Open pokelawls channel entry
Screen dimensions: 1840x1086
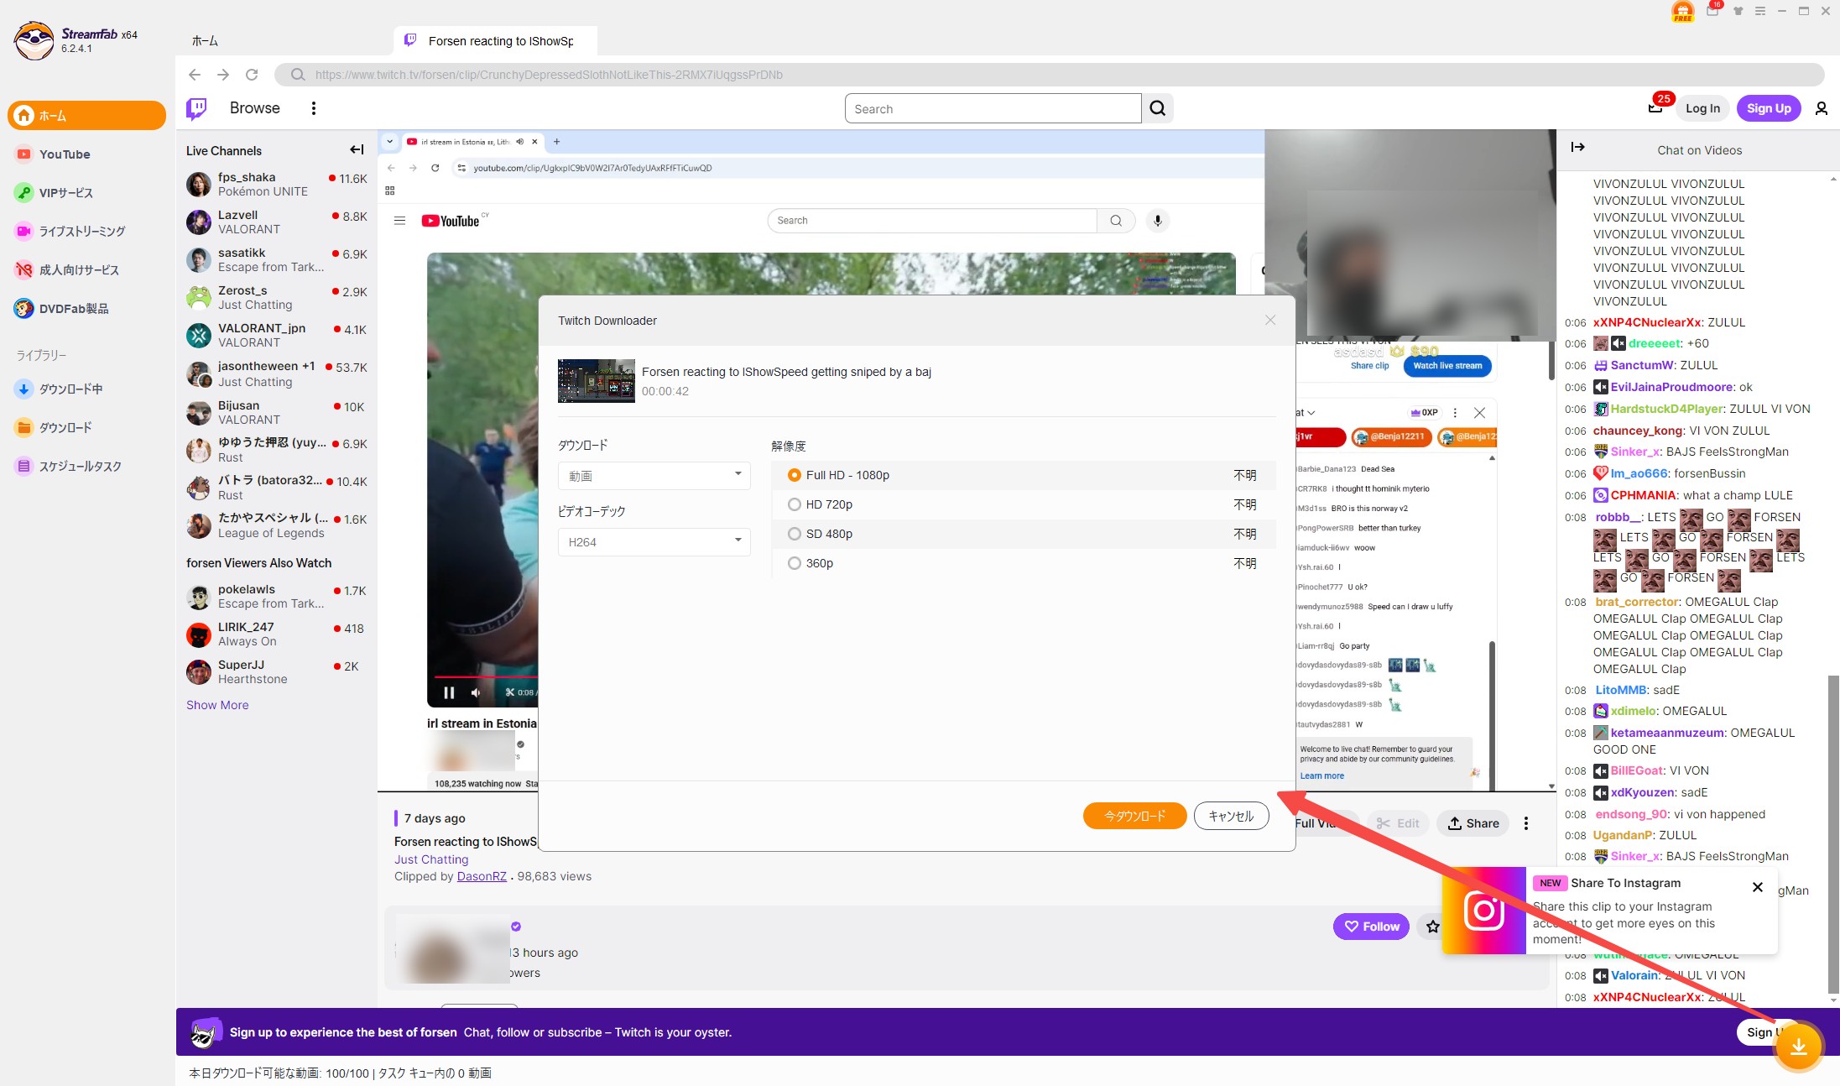(277, 597)
